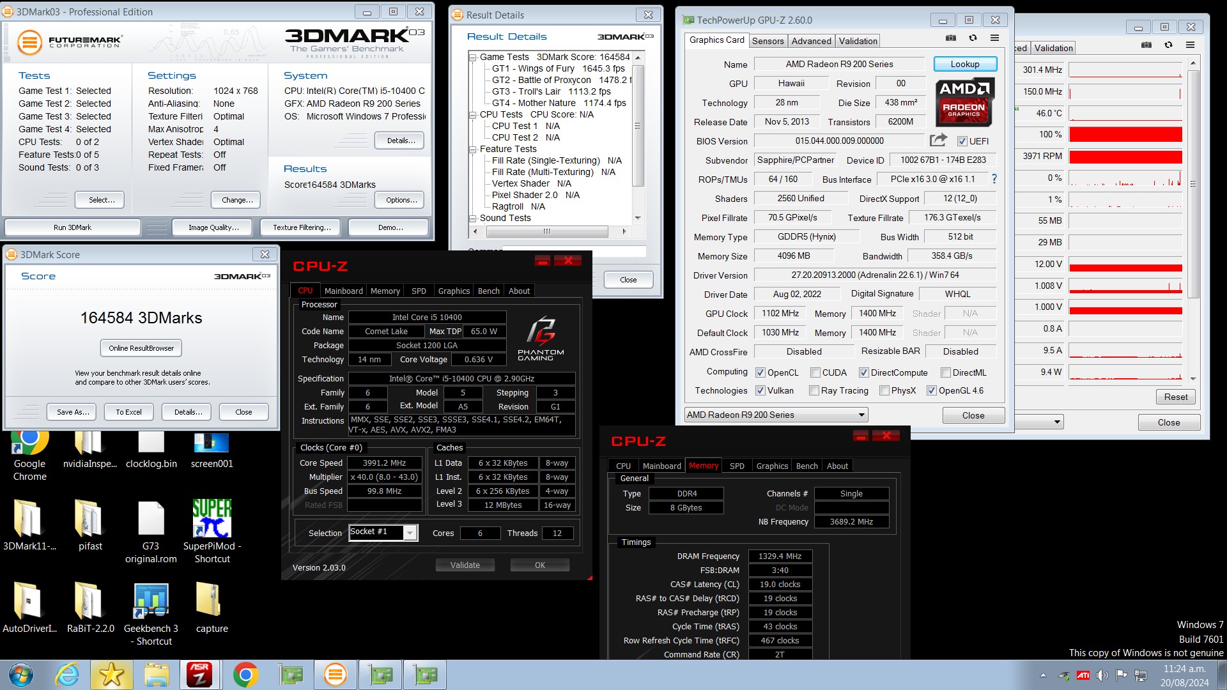Image resolution: width=1227 pixels, height=690 pixels.
Task: Toggle DirectML checkbox
Action: tap(945, 372)
